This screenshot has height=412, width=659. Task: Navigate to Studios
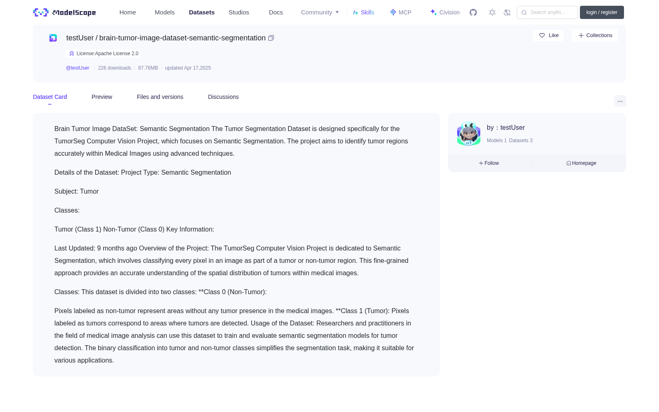point(239,12)
